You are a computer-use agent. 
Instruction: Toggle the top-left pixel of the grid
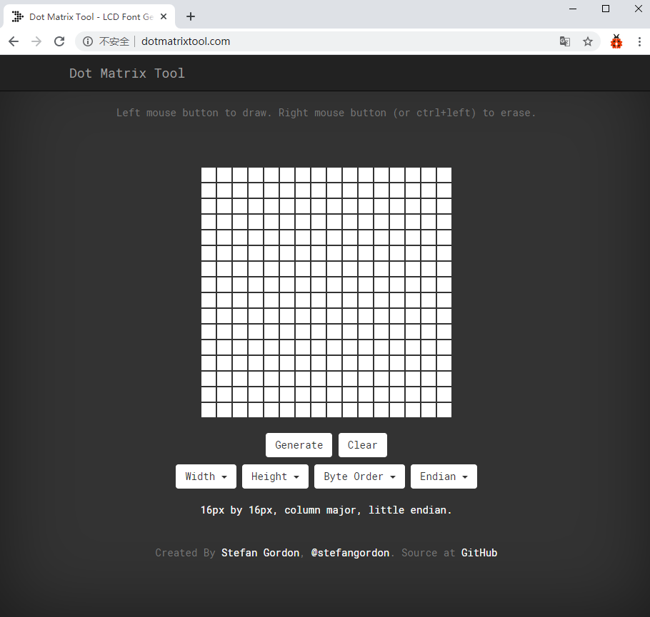209,175
